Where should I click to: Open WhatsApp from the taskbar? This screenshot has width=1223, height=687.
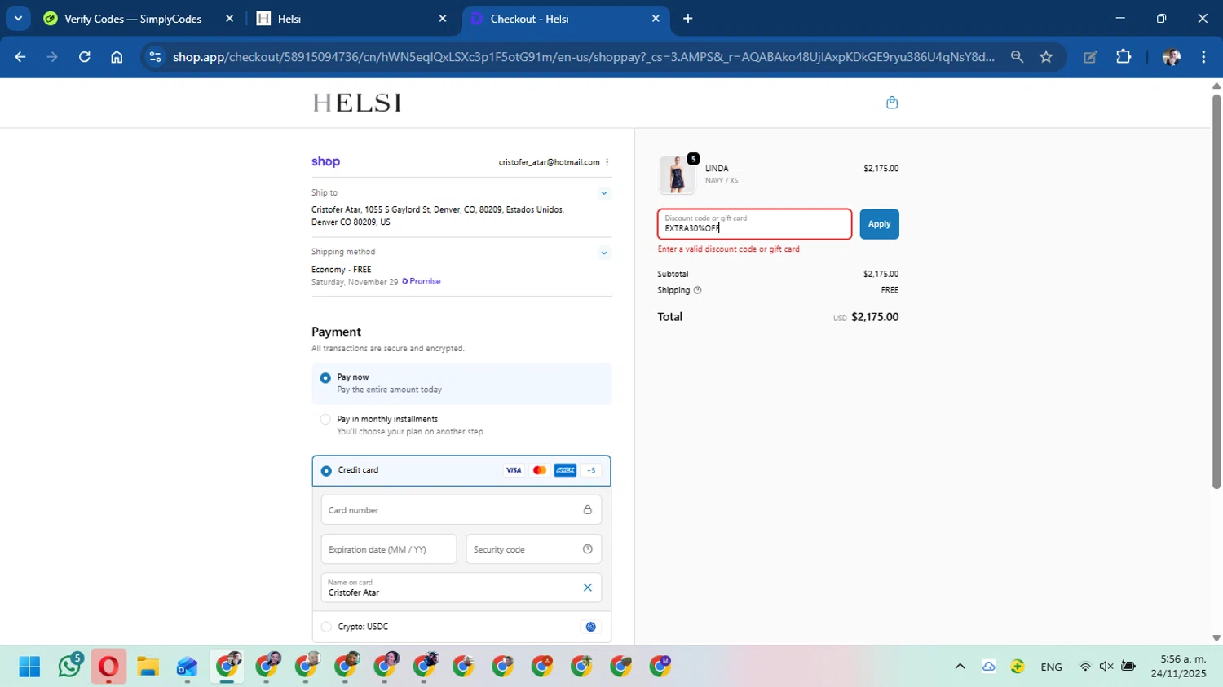click(x=69, y=667)
